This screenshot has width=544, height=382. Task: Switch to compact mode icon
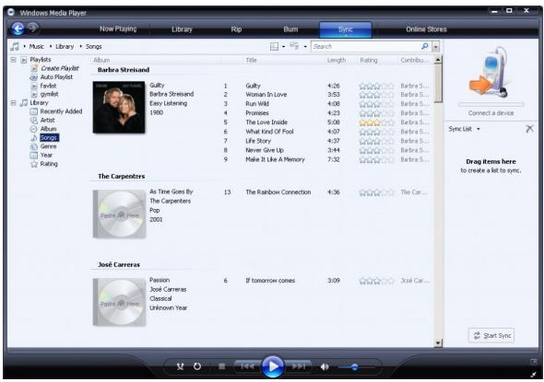tap(533, 374)
